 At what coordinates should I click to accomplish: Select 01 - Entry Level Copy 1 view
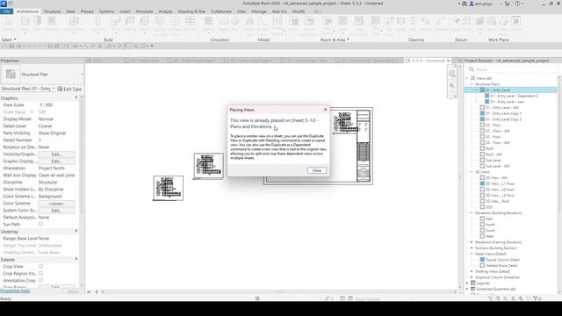click(x=503, y=113)
